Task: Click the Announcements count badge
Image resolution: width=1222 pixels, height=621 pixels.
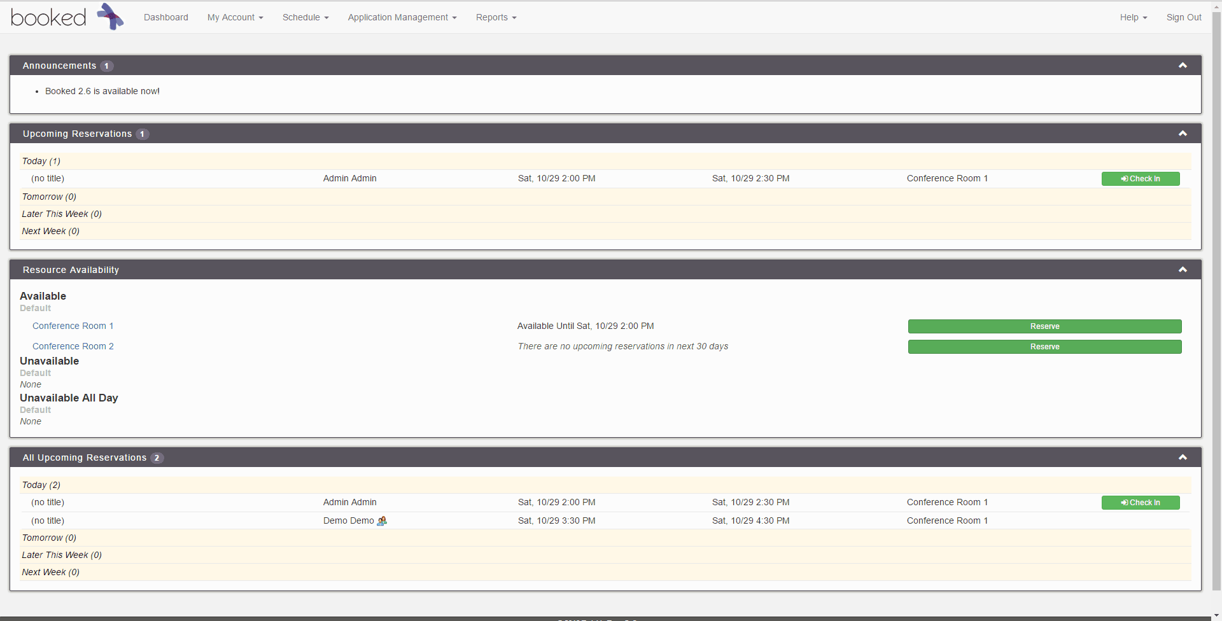Action: 106,66
